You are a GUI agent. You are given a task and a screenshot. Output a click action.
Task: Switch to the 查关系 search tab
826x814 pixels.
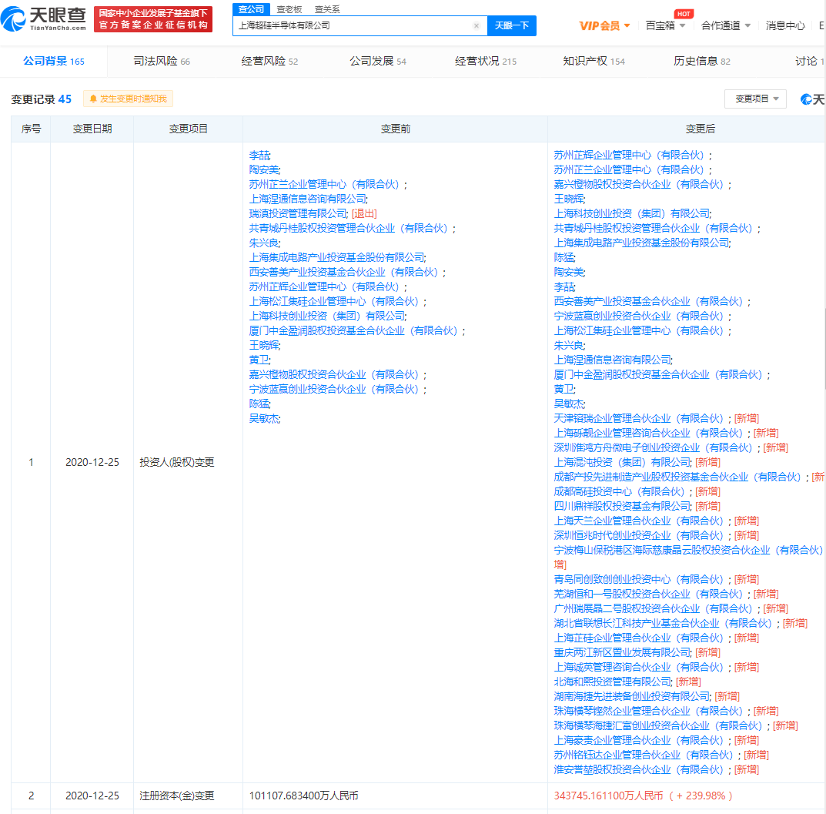point(327,9)
